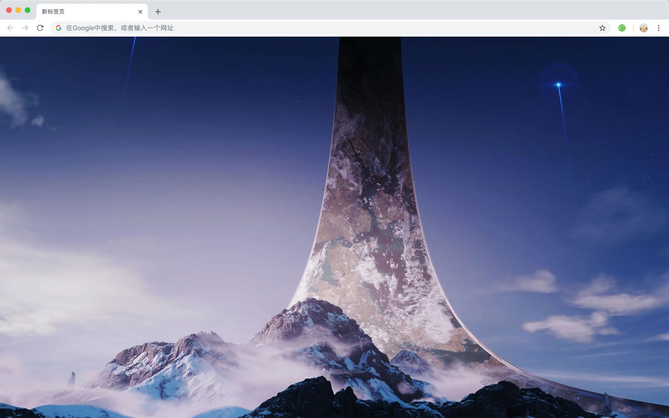
Task: Click the Google logo in address bar
Action: coord(59,28)
